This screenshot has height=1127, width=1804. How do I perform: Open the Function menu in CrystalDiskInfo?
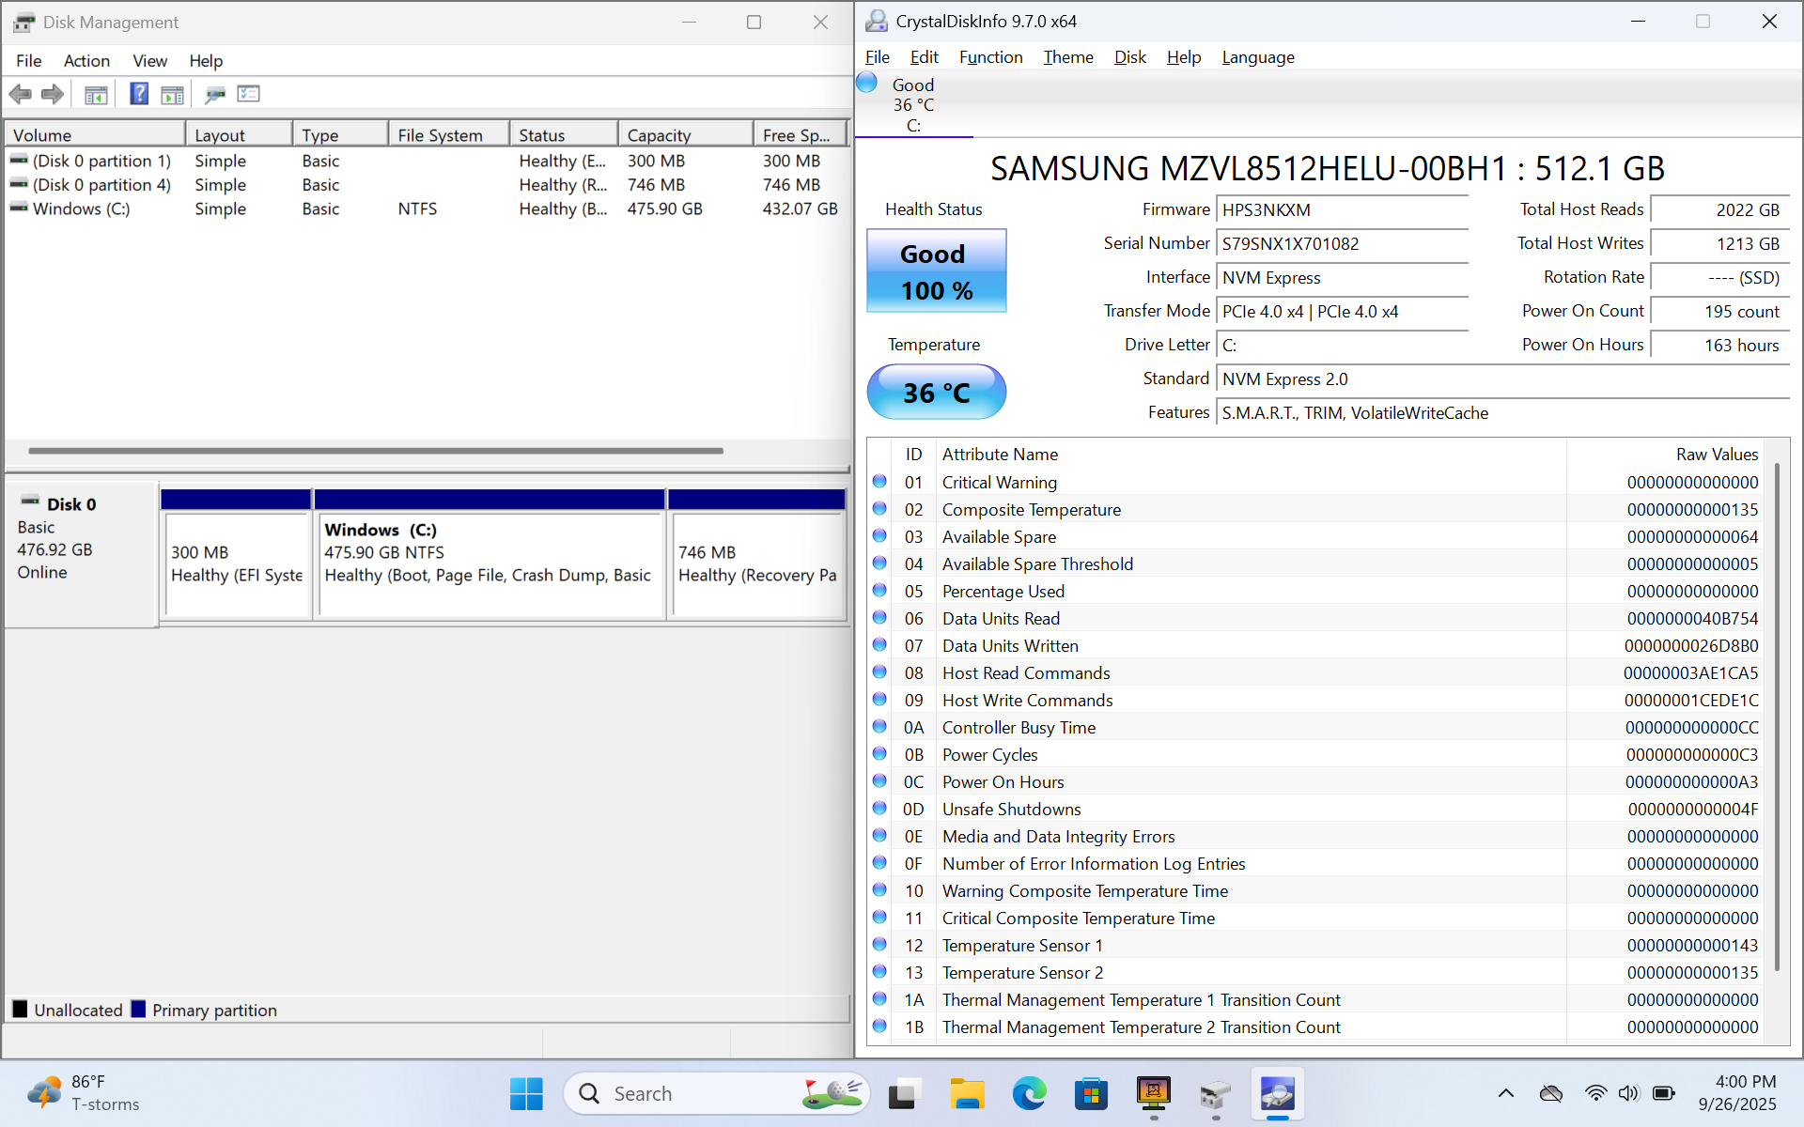pos(990,57)
